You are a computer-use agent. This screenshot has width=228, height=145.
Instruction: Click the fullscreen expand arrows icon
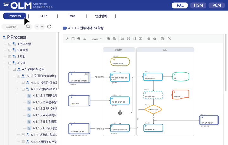pos(129,39)
